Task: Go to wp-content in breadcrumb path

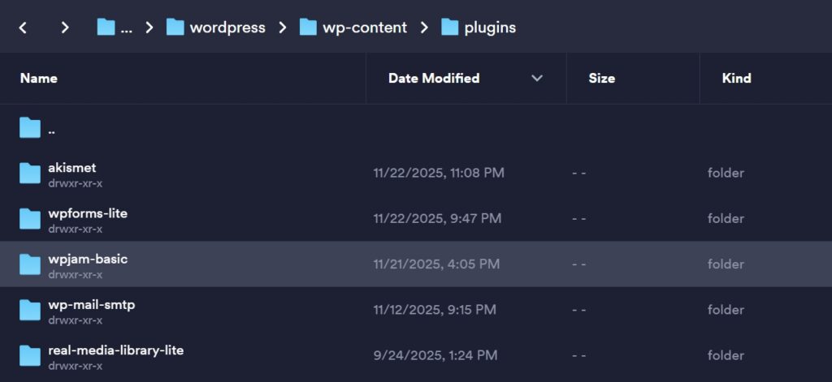Action: (366, 28)
